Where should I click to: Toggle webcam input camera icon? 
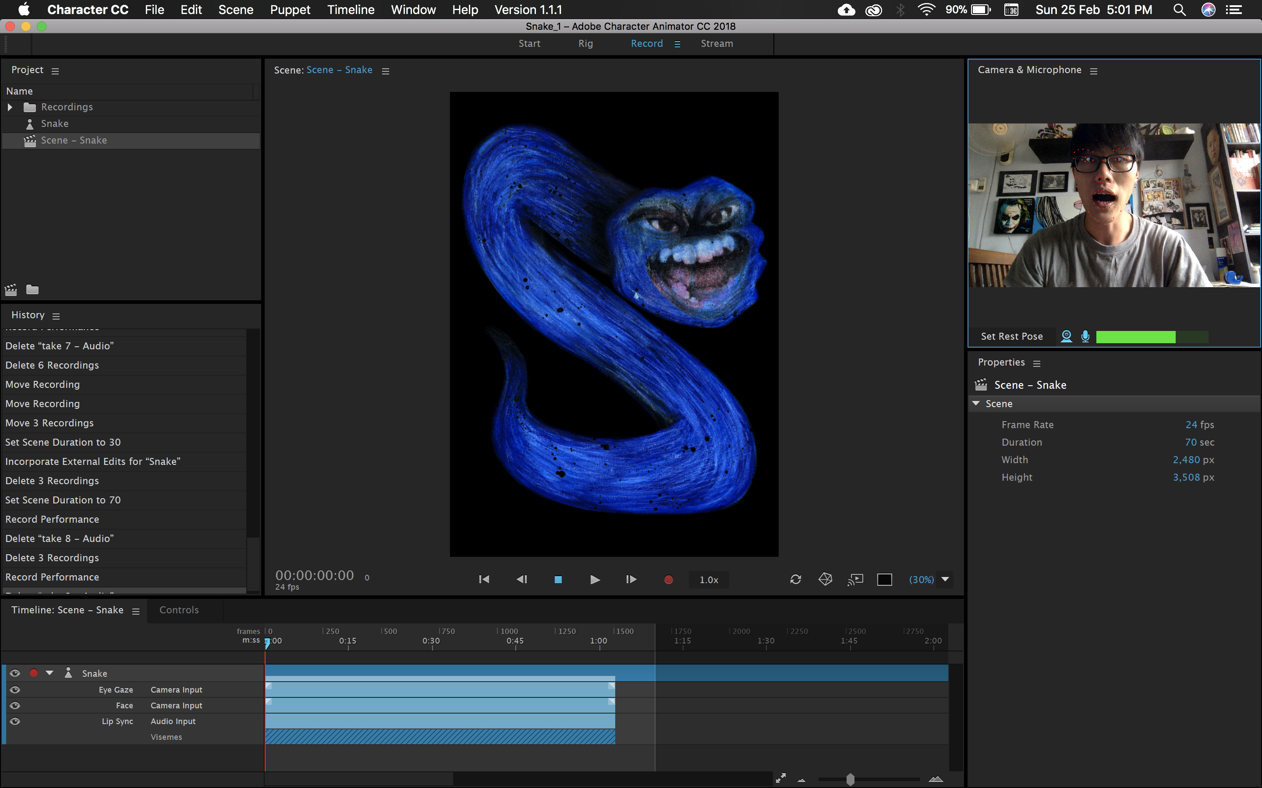tap(1067, 336)
